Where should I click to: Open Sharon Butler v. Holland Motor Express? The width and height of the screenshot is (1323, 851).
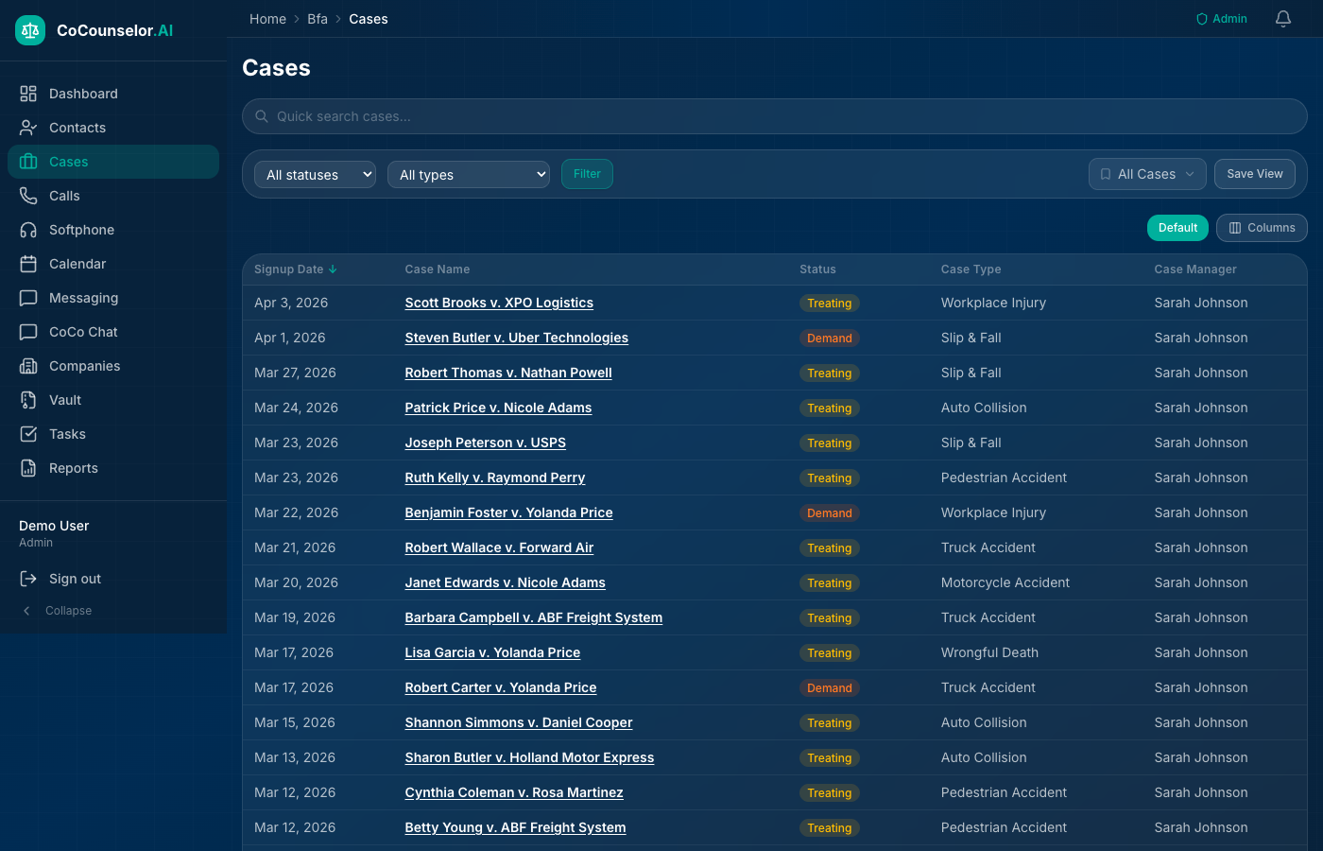529,757
